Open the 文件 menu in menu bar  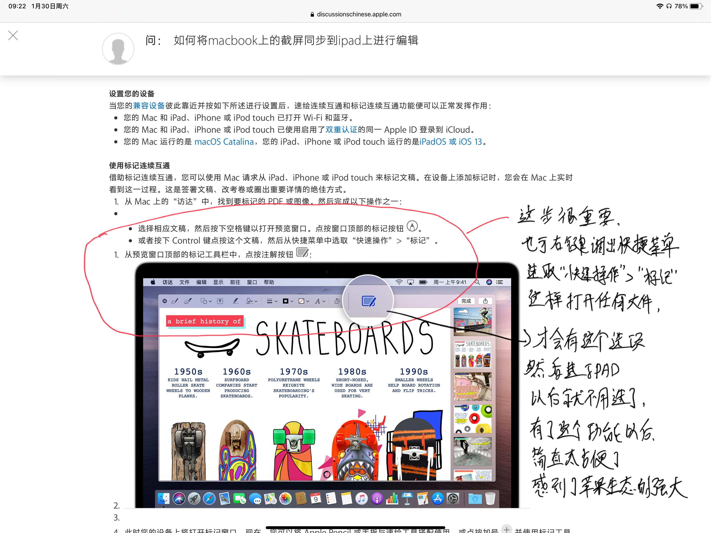185,282
